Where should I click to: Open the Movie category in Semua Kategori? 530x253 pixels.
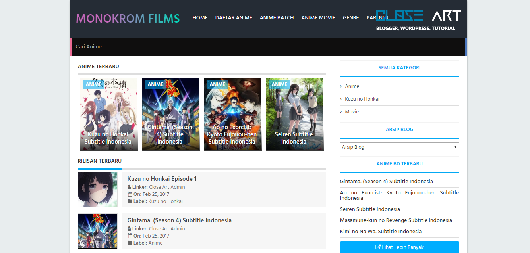pyautogui.click(x=352, y=112)
